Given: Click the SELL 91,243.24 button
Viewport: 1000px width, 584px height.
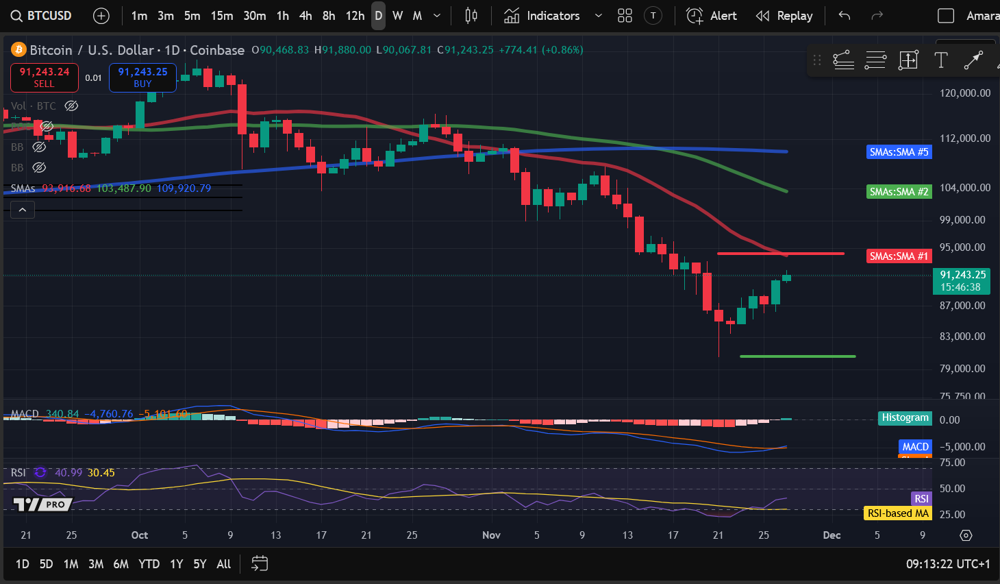Looking at the screenshot, I should (44, 77).
